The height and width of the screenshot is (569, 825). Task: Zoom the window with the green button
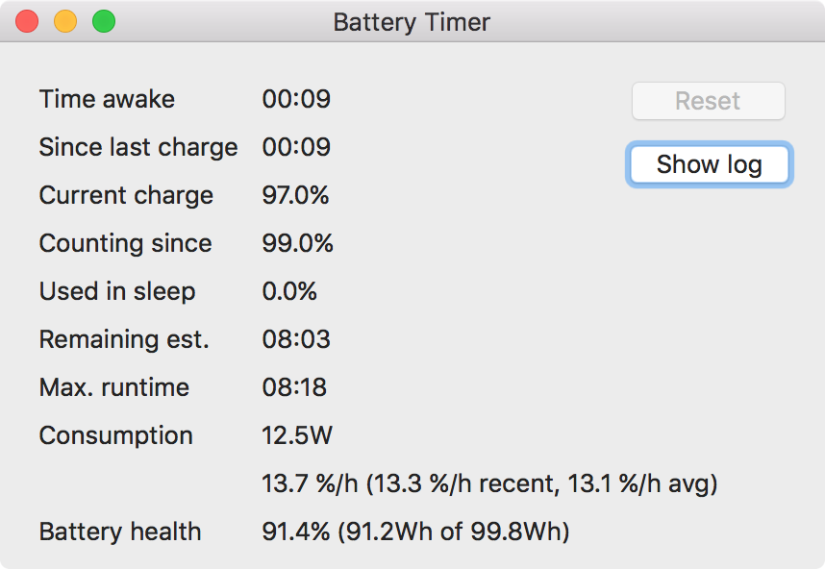tap(104, 21)
